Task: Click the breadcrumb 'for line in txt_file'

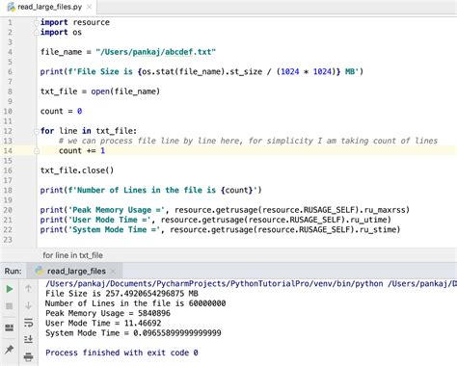Action: (72, 255)
